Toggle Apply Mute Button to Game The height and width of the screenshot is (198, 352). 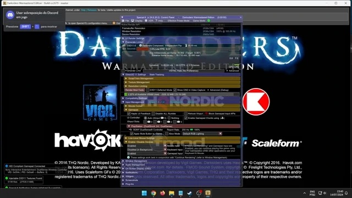pos(132,134)
